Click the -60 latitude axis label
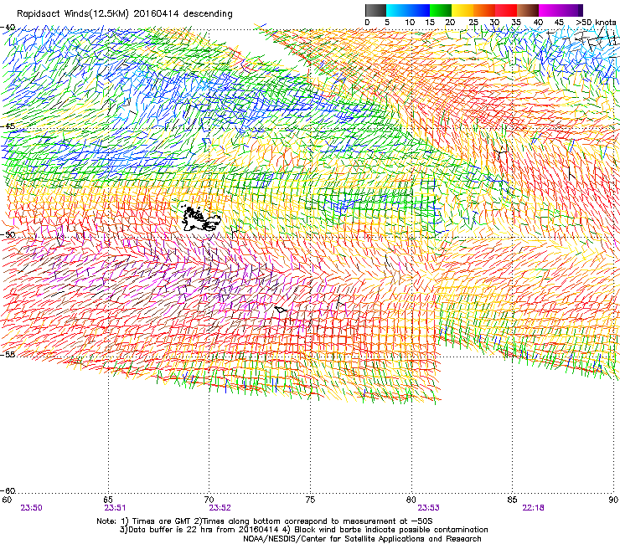 coord(8,490)
